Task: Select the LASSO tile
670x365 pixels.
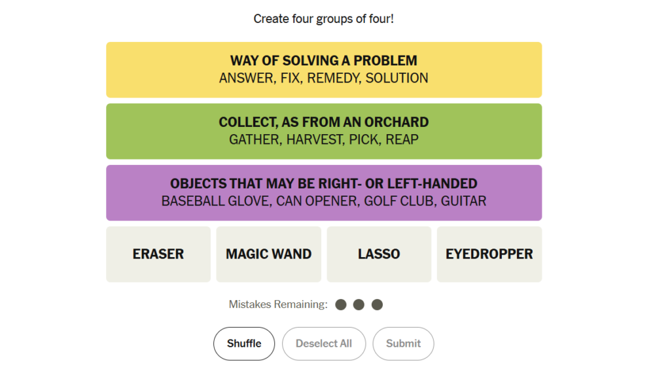Action: (379, 254)
